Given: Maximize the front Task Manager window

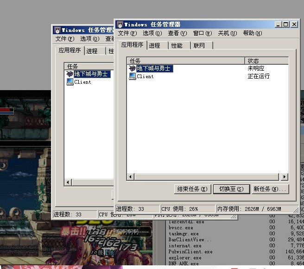Looking at the screenshot, I should point(286,24).
